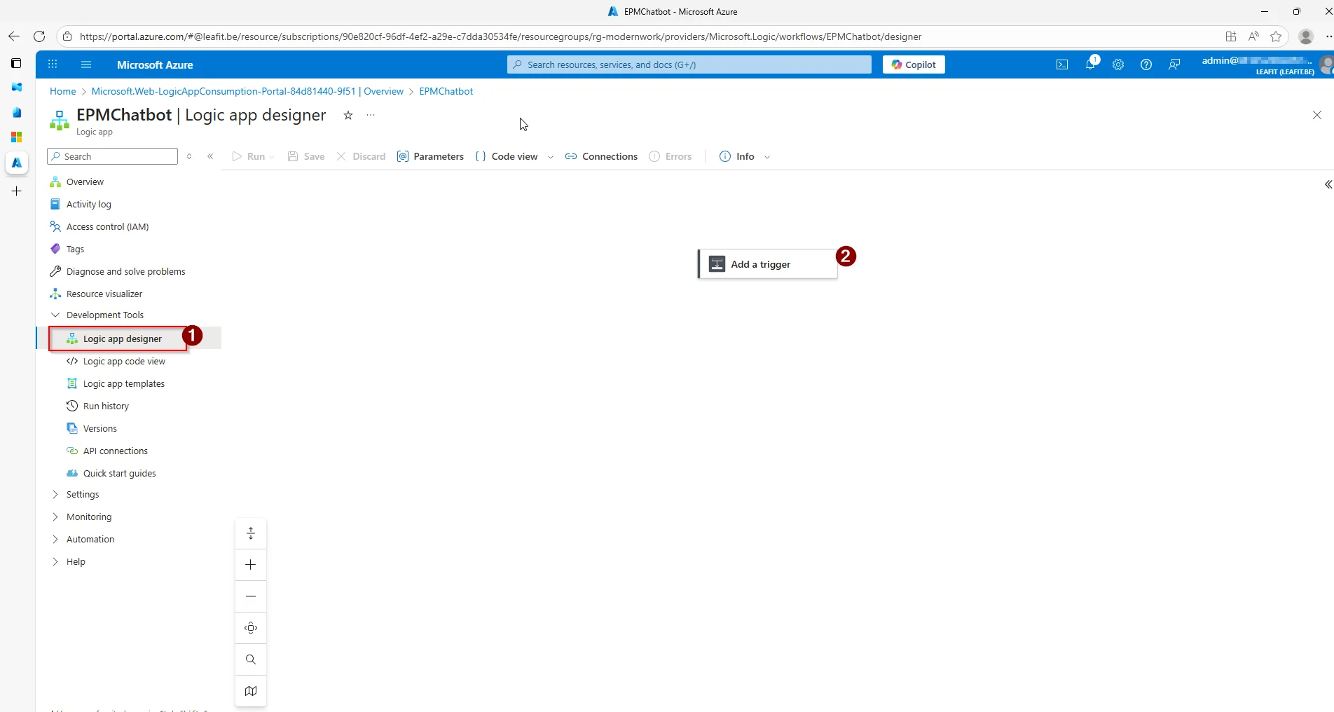Open the help question mark icon
The width and height of the screenshot is (1334, 712).
point(1146,64)
